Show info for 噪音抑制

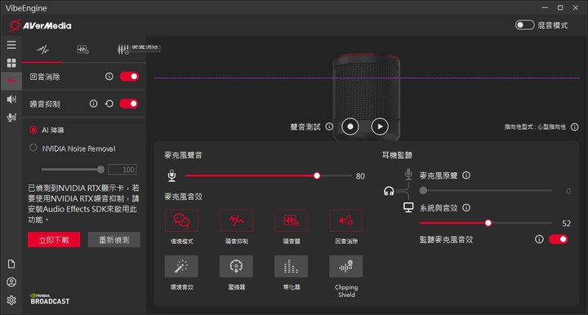coord(93,104)
